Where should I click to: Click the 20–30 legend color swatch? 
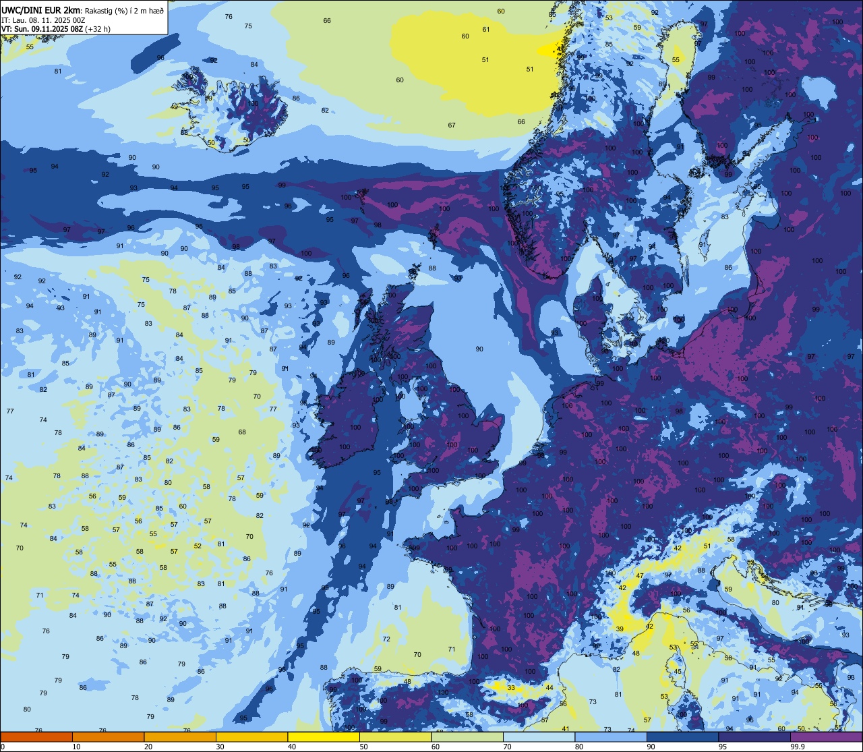coord(180,736)
